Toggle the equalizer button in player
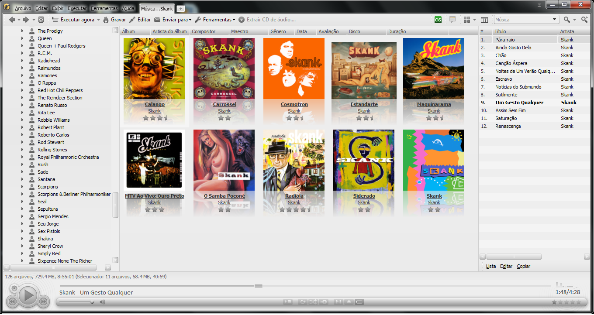594x315 pixels. (338, 302)
